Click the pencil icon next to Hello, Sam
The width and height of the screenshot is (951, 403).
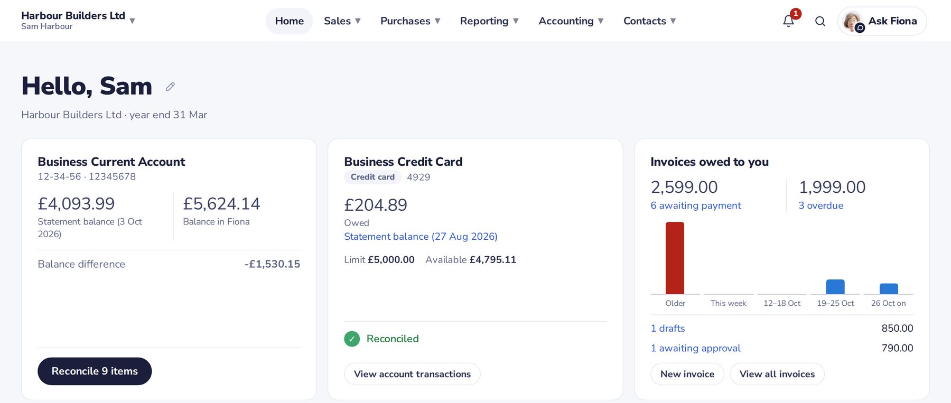170,87
